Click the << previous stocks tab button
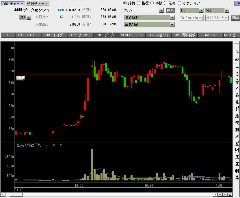 pos(8,35)
